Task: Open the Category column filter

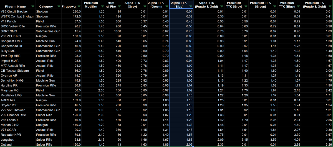Action: point(58,6)
